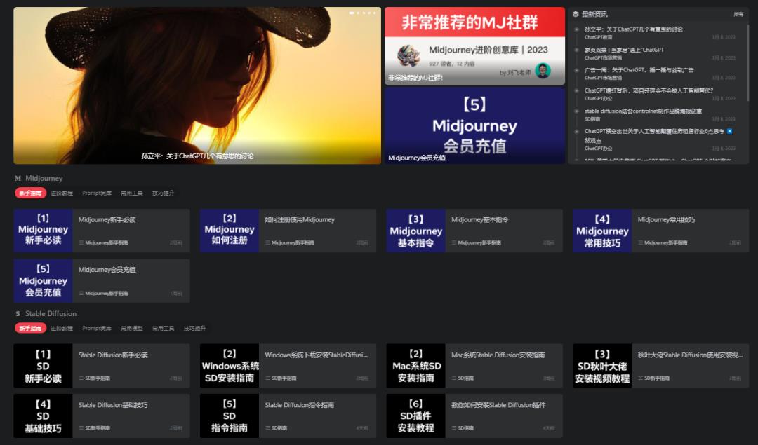Open the 【4】SD 基础技巧 thumbnail
The width and height of the screenshot is (758, 445).
coord(43,416)
